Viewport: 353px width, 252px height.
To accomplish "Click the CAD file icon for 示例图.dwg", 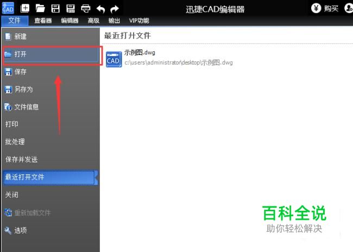I will tap(114, 59).
